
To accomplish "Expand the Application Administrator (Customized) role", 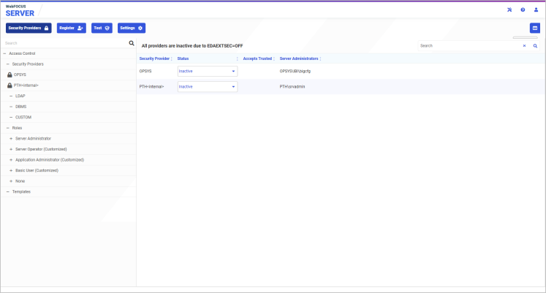I will 11,160.
